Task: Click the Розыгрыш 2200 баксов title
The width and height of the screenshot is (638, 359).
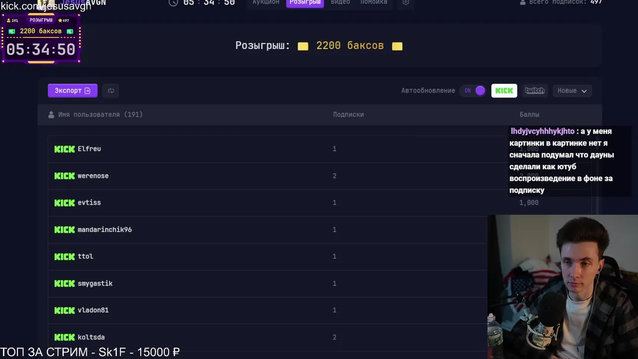Action: click(x=319, y=46)
